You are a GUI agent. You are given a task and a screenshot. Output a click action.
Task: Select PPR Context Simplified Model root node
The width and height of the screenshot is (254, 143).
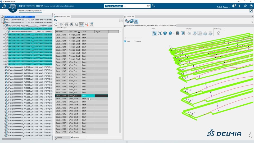coord(20,17)
